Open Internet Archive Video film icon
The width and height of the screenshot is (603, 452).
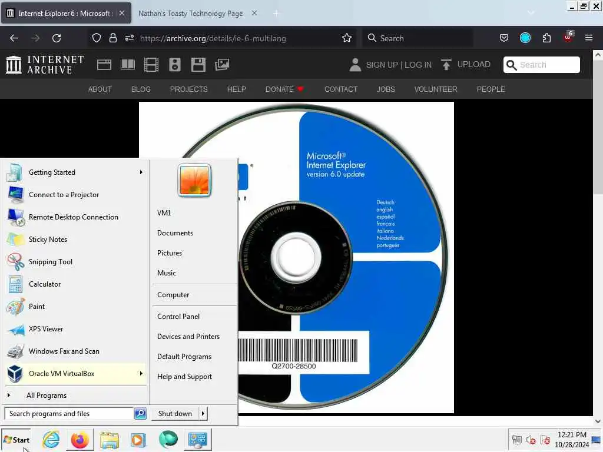(151, 65)
